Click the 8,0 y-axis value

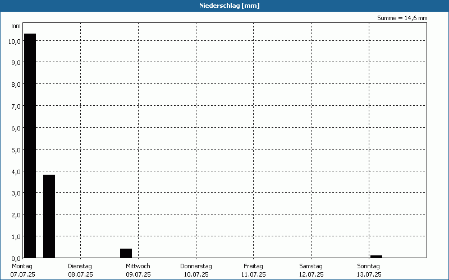coord(16,85)
